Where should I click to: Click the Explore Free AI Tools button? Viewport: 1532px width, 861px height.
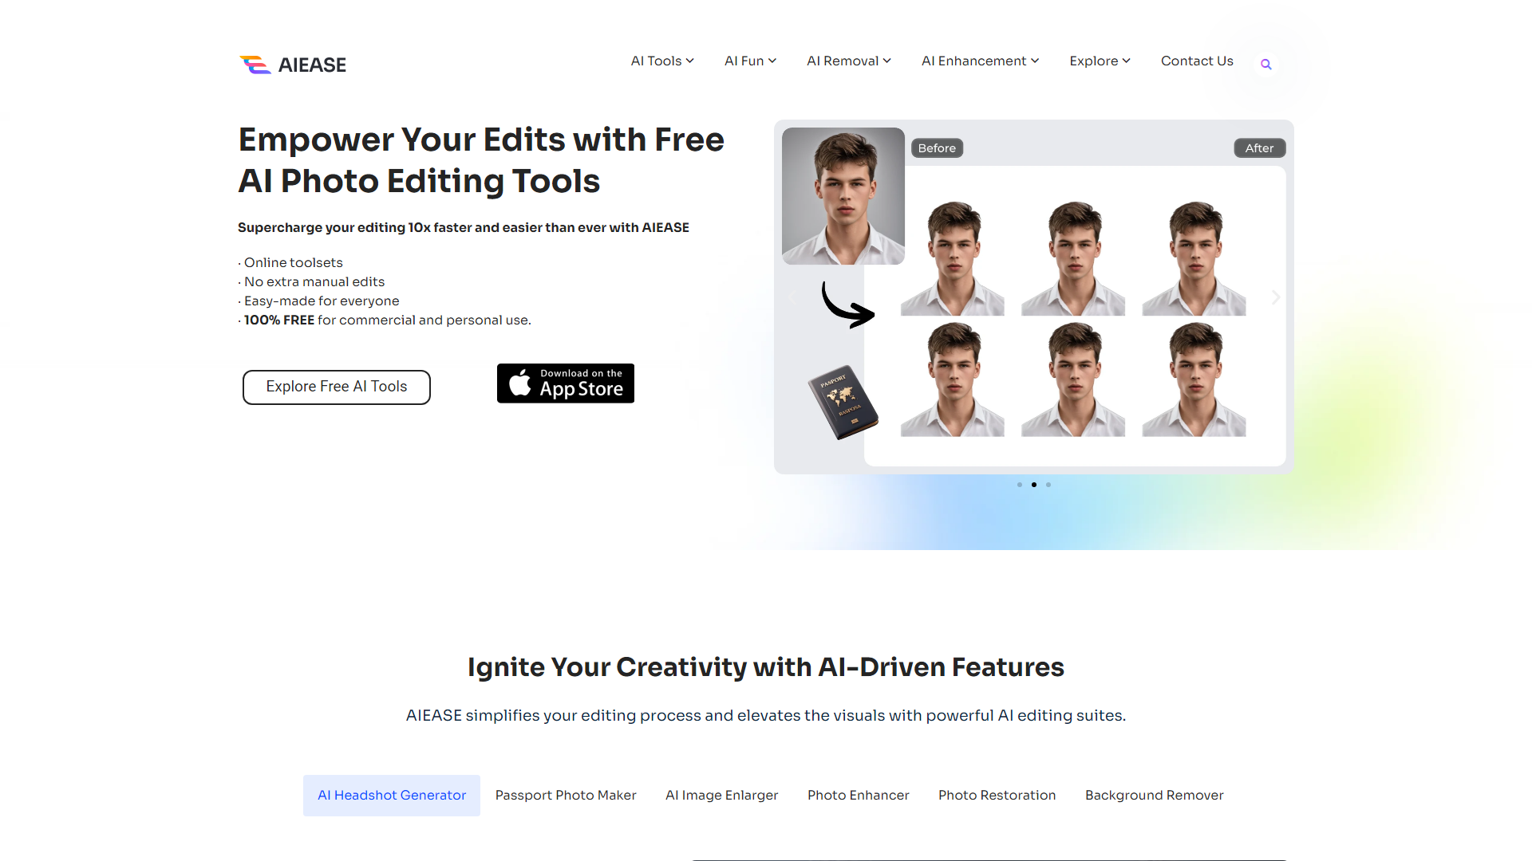tap(337, 386)
